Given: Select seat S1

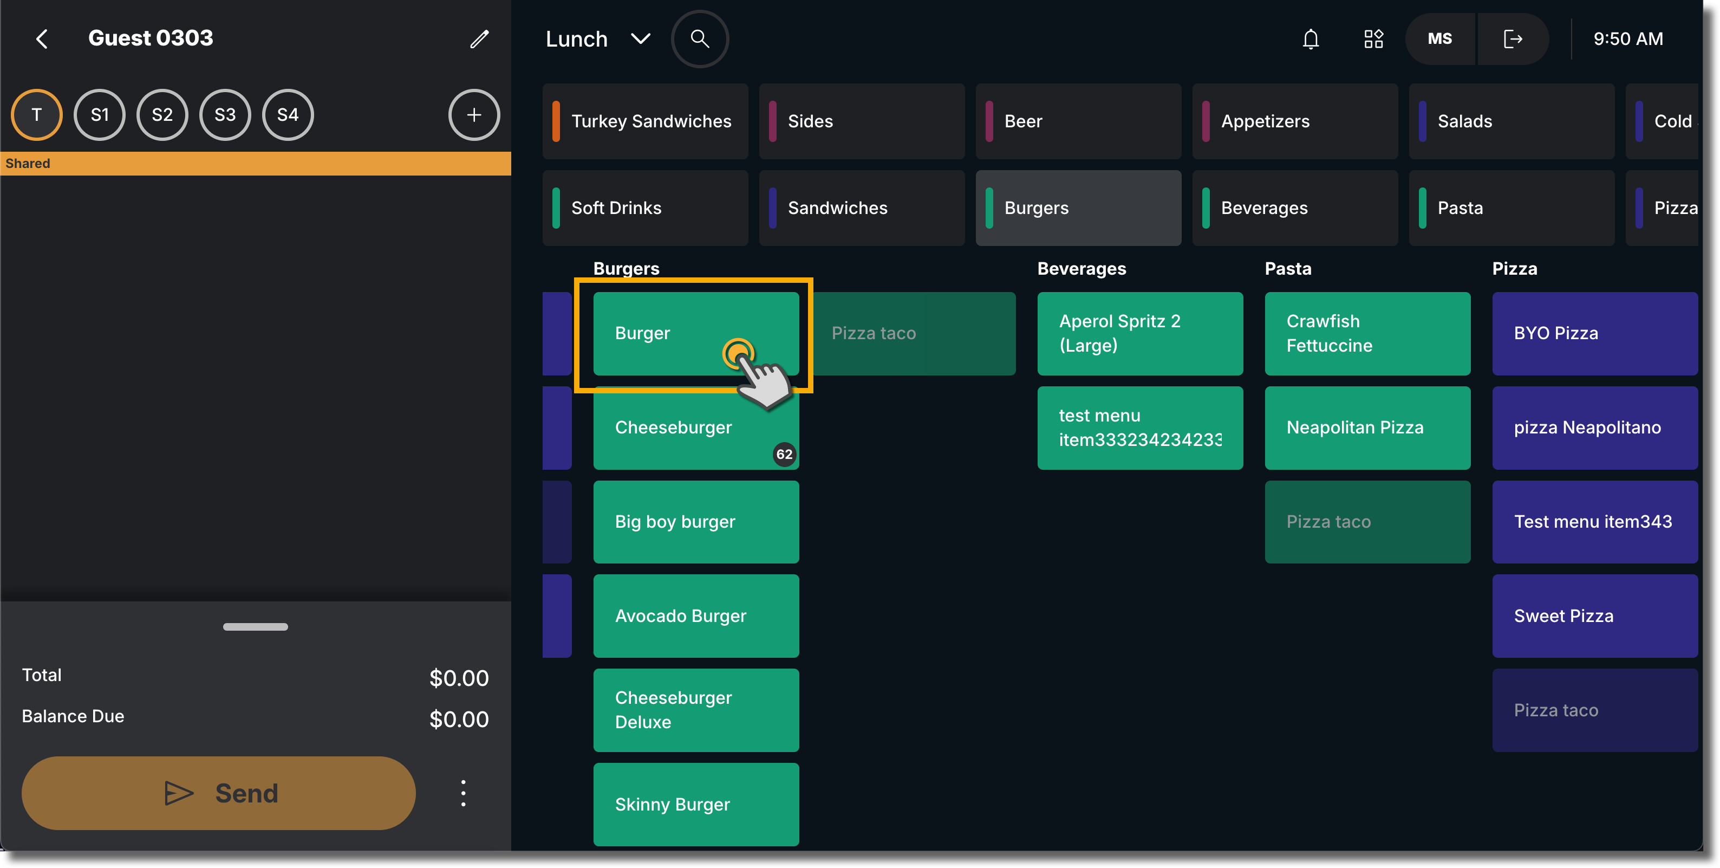Looking at the screenshot, I should 100,115.
